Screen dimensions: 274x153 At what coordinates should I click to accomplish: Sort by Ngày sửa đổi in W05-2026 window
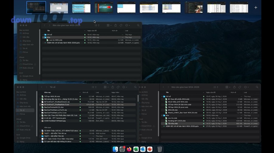92,30
